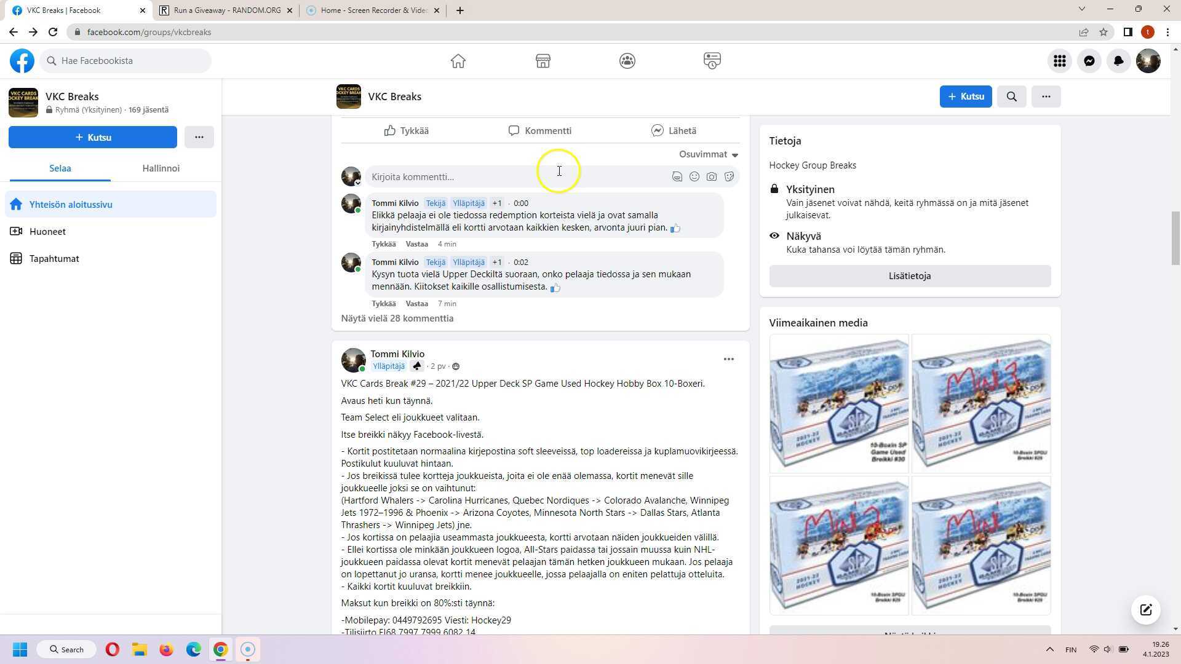Select Tapahtumat in the left sidebar

click(54, 259)
